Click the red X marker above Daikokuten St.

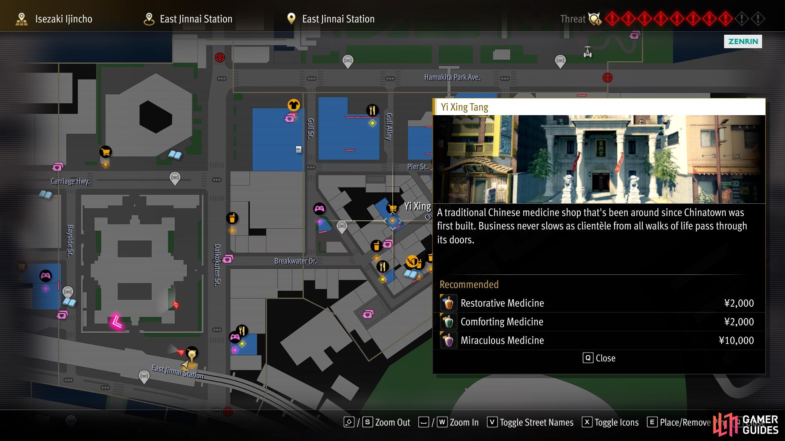[x=220, y=57]
